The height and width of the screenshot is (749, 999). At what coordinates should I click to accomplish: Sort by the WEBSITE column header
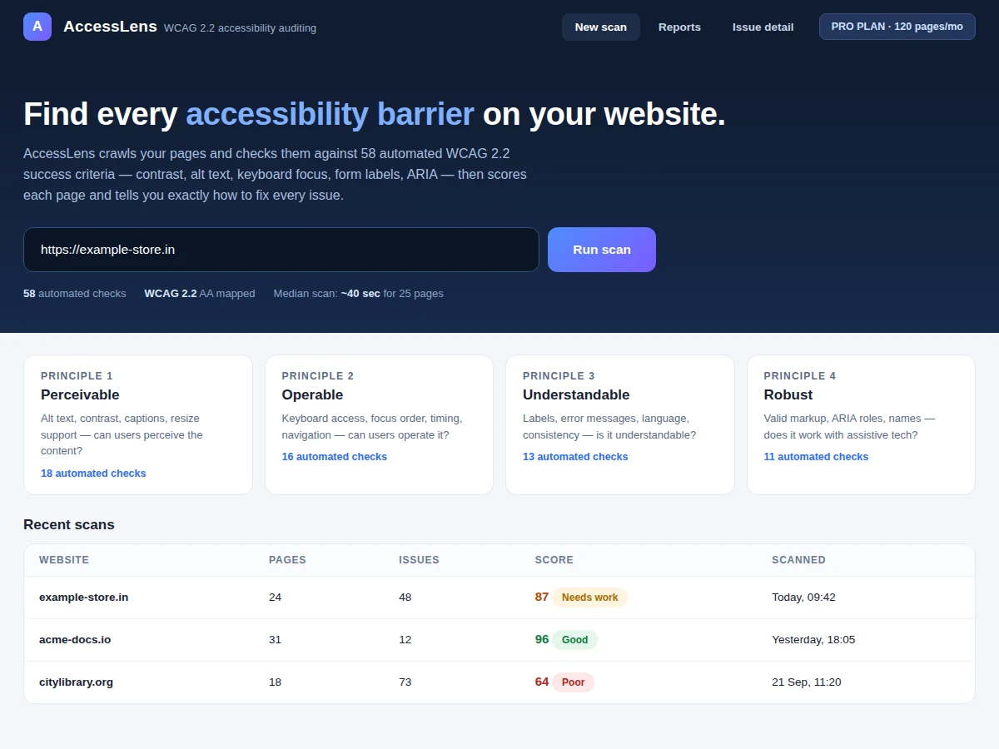[x=64, y=560]
